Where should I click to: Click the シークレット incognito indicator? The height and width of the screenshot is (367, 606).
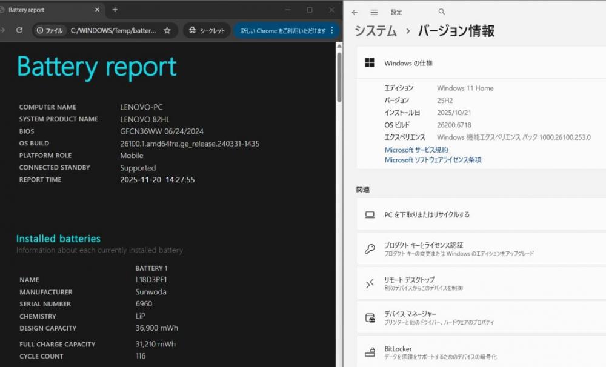pos(207,30)
